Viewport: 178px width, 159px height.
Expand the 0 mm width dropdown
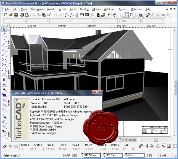(x=139, y=21)
